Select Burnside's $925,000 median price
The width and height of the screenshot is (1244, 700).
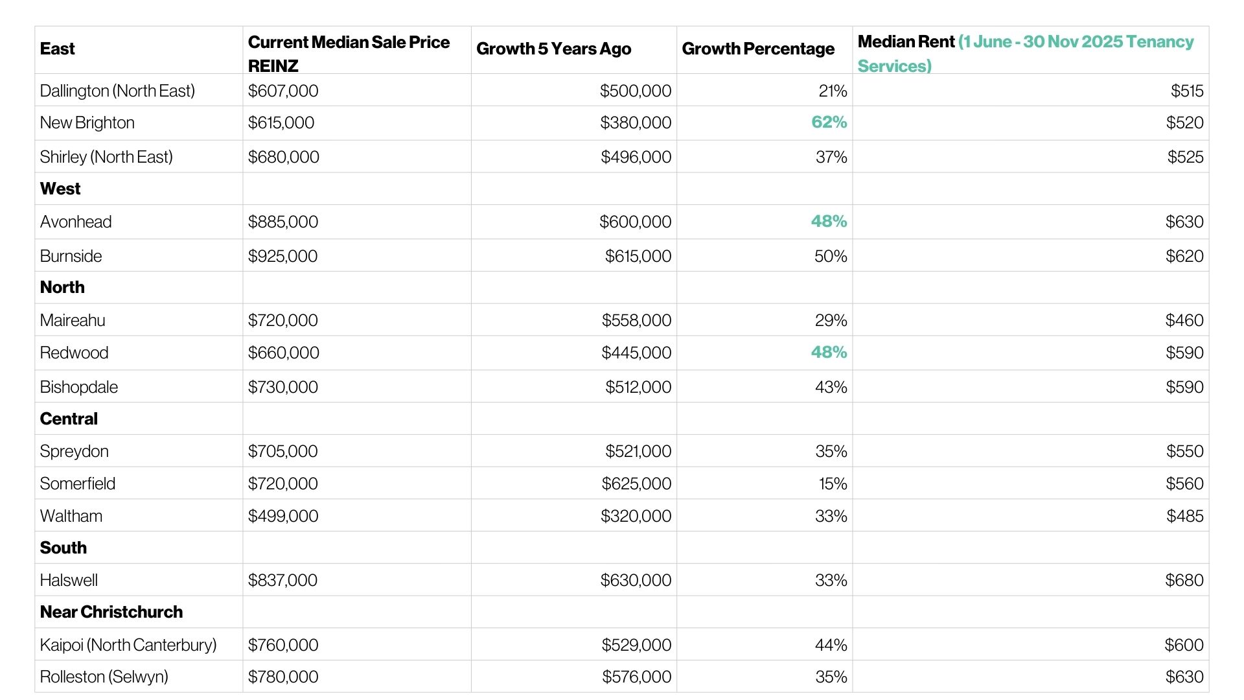(283, 256)
